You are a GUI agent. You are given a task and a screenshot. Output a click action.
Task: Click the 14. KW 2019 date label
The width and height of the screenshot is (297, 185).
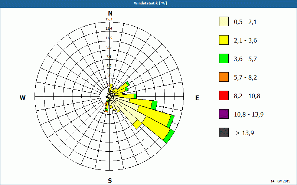pos(280,181)
